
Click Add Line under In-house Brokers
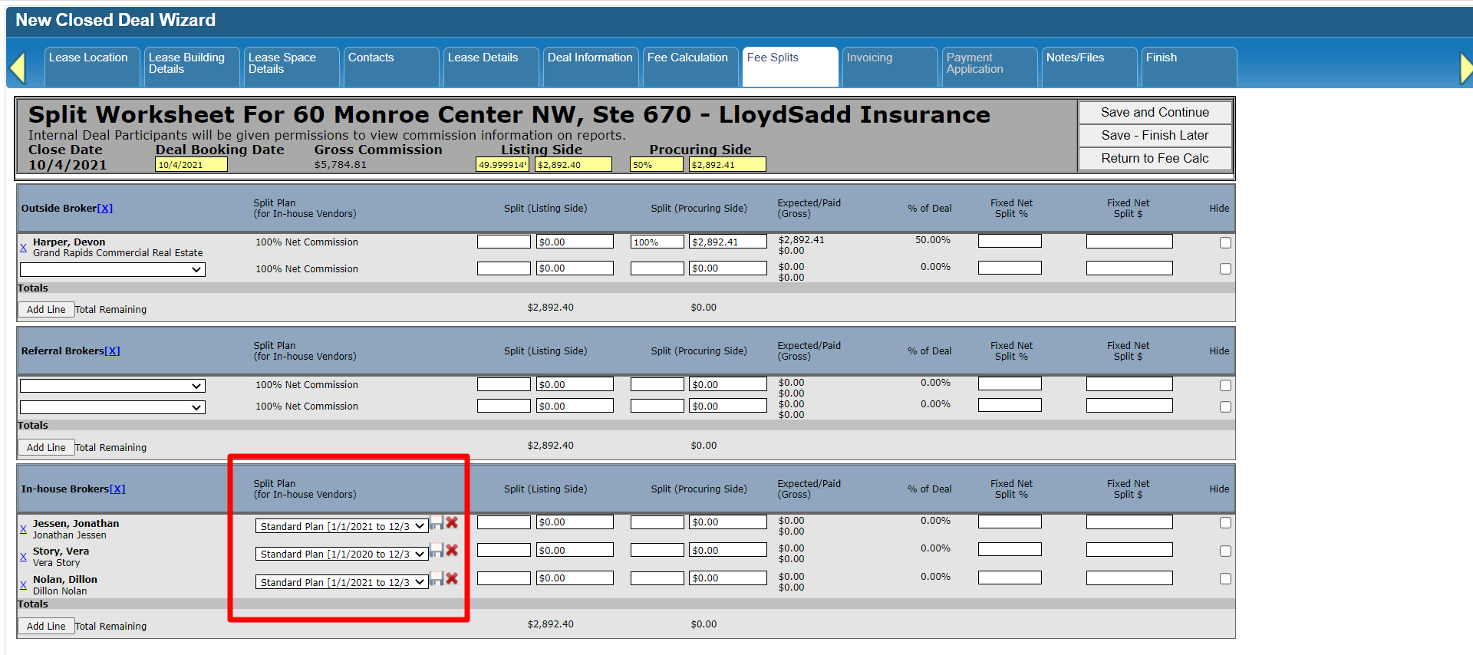(46, 627)
